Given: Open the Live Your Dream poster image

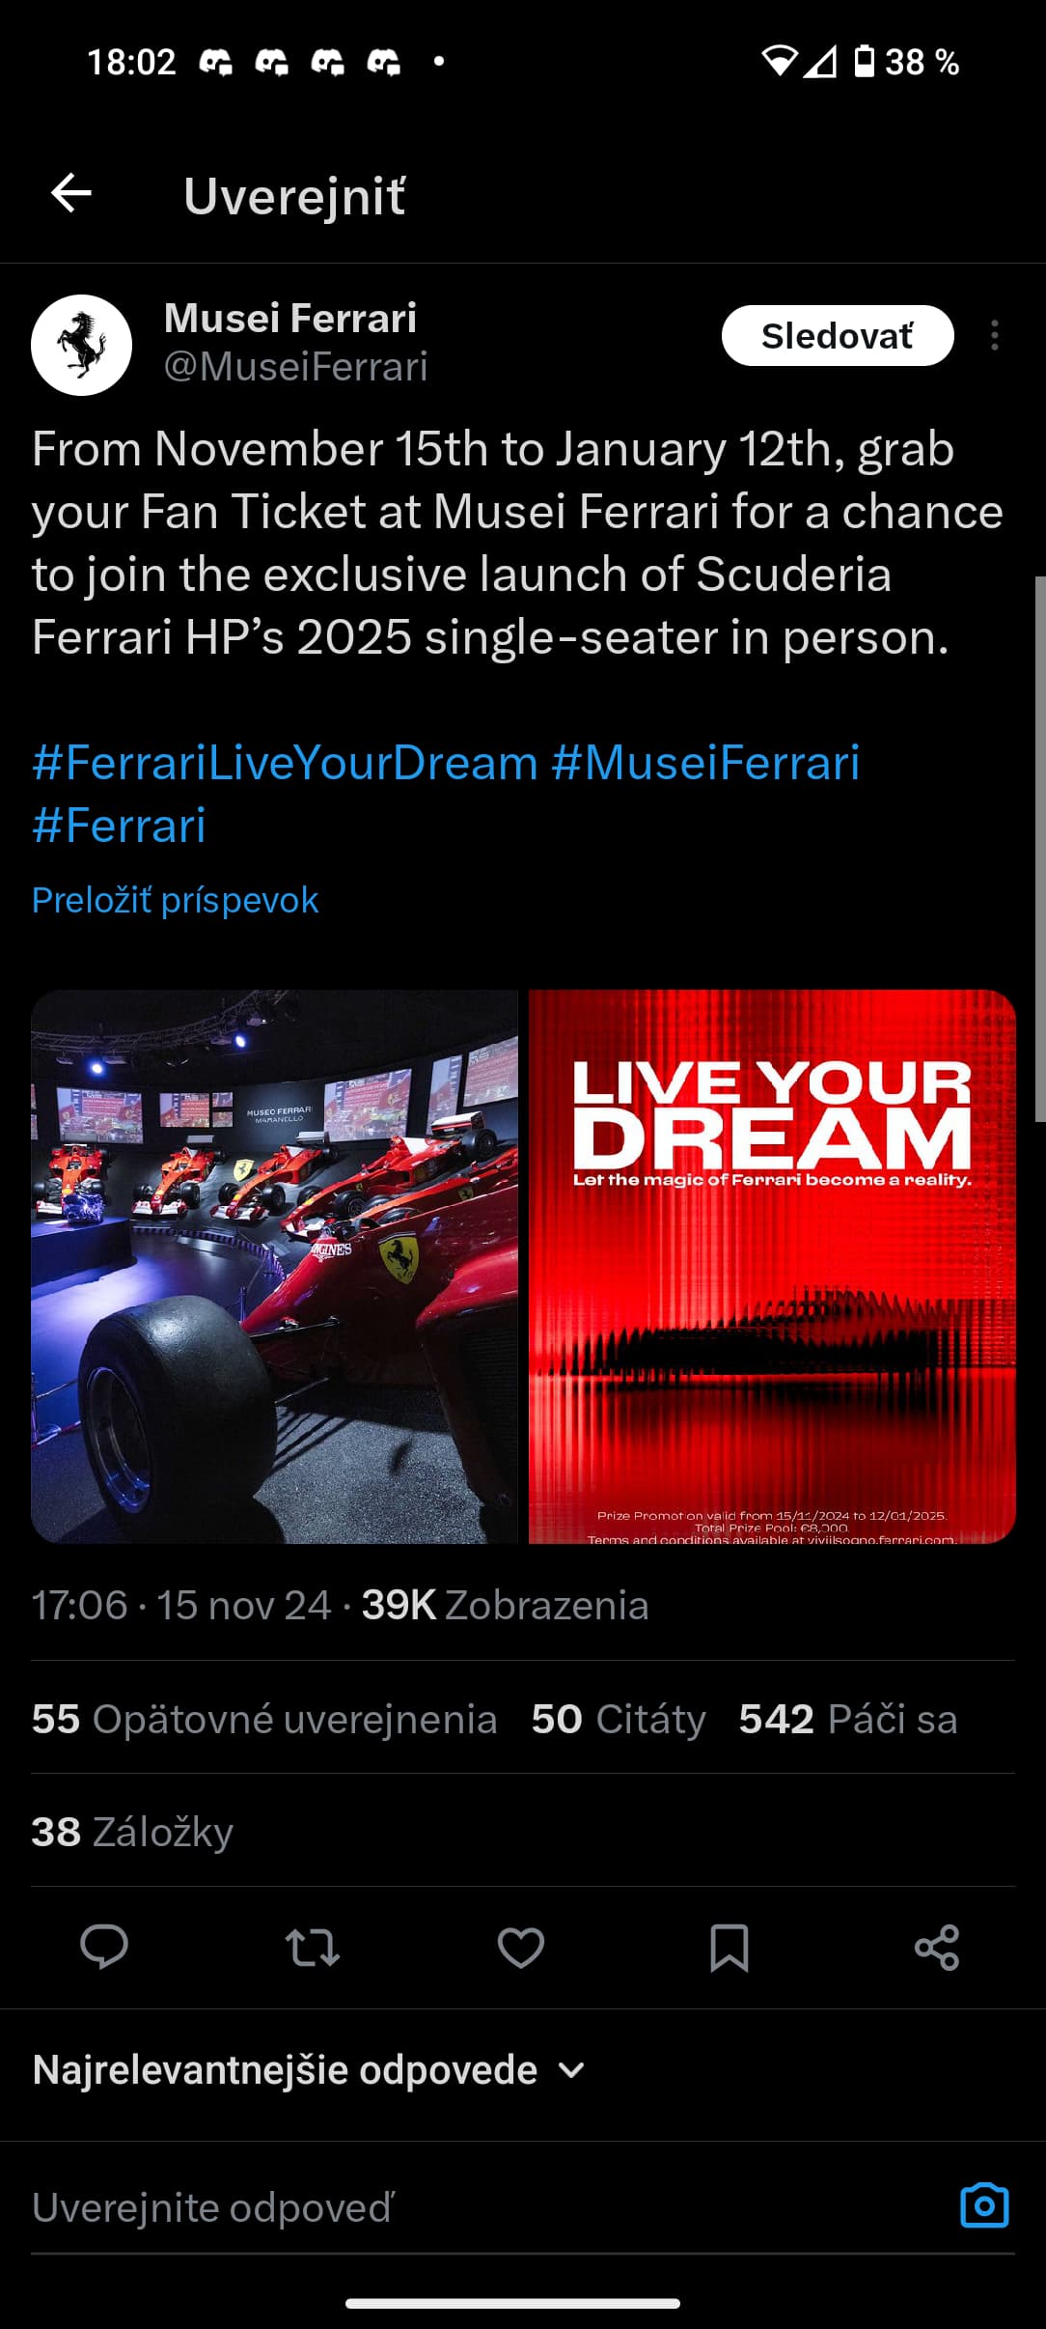Looking at the screenshot, I should click(772, 1266).
